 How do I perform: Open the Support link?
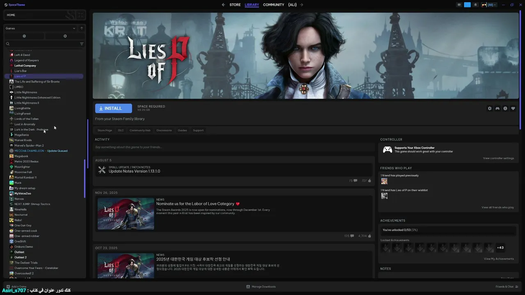coord(198,130)
